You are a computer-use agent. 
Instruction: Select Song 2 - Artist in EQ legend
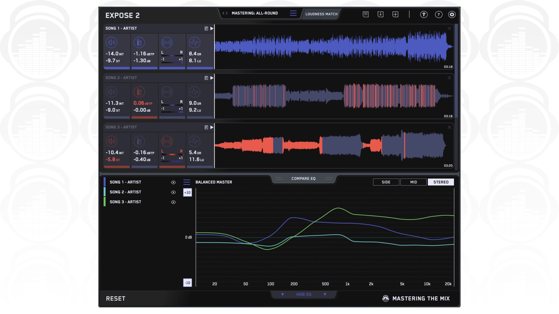click(x=125, y=192)
